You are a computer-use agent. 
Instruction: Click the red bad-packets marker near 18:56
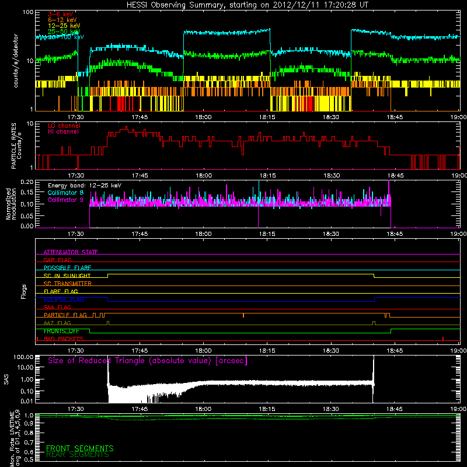pos(443,339)
